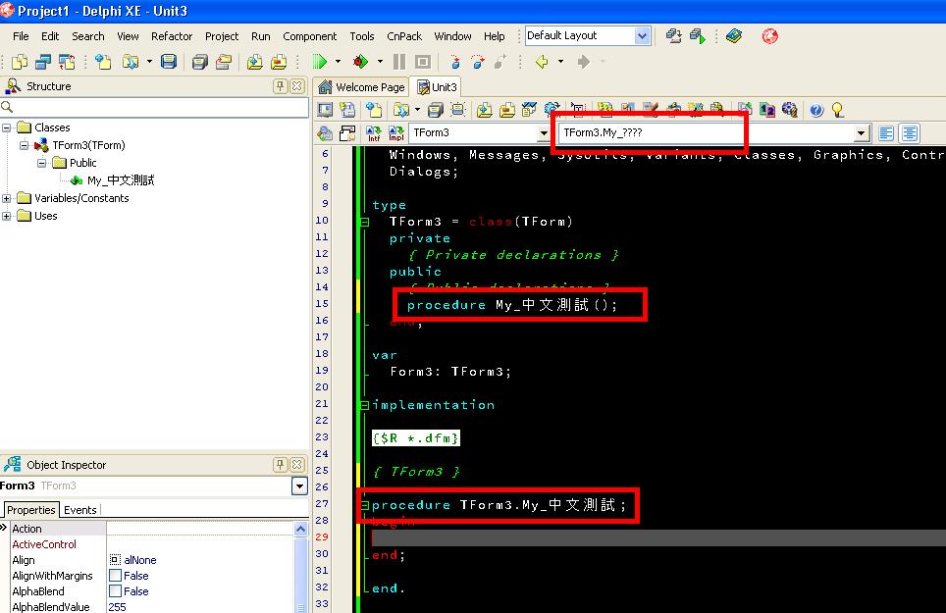Click the Jump to Intf button
The width and height of the screenshot is (946, 613).
[x=373, y=133]
